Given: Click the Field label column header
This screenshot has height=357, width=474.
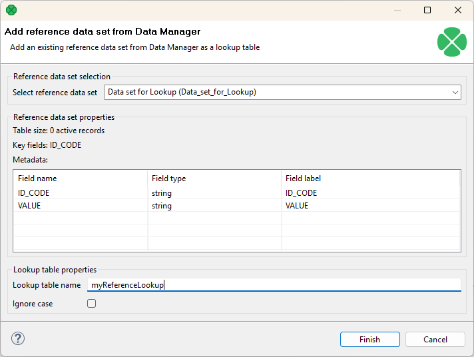Looking at the screenshot, I should [303, 178].
